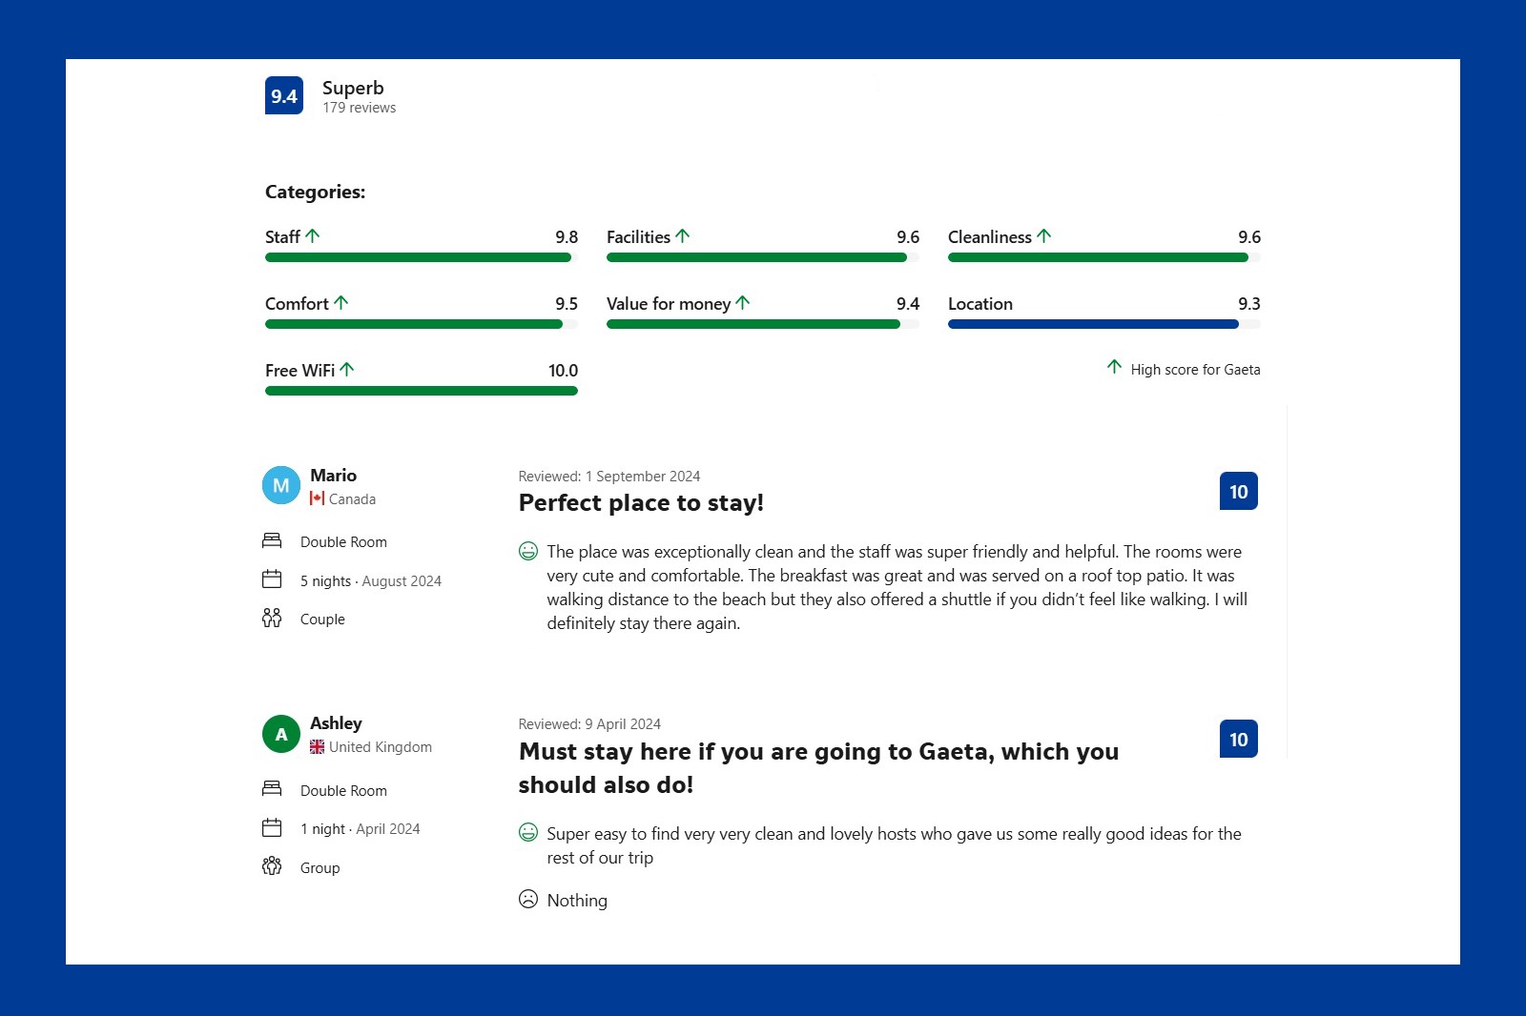Screen dimensions: 1526x1016
Task: Click the Couple traveller icon
Action: click(x=272, y=618)
